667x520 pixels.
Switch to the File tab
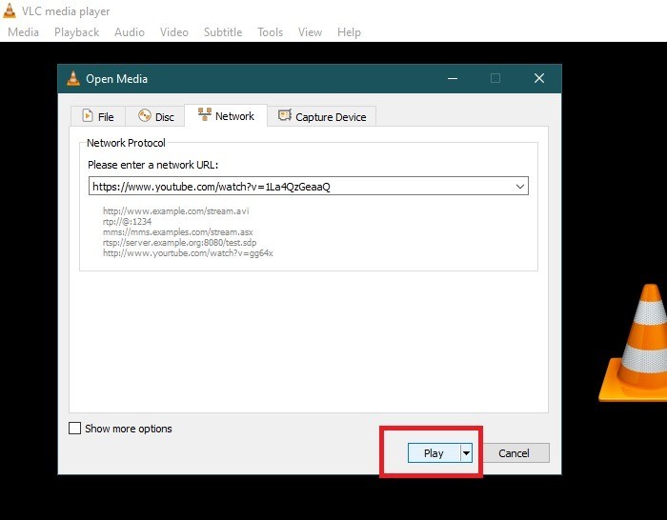coord(98,116)
